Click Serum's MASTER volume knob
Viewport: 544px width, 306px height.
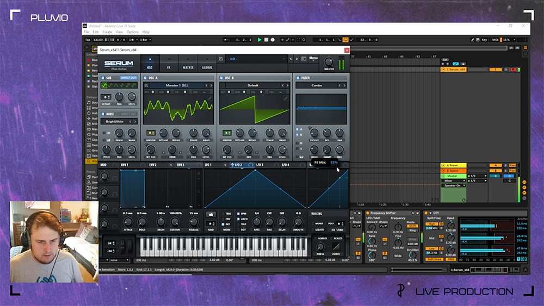point(329,62)
